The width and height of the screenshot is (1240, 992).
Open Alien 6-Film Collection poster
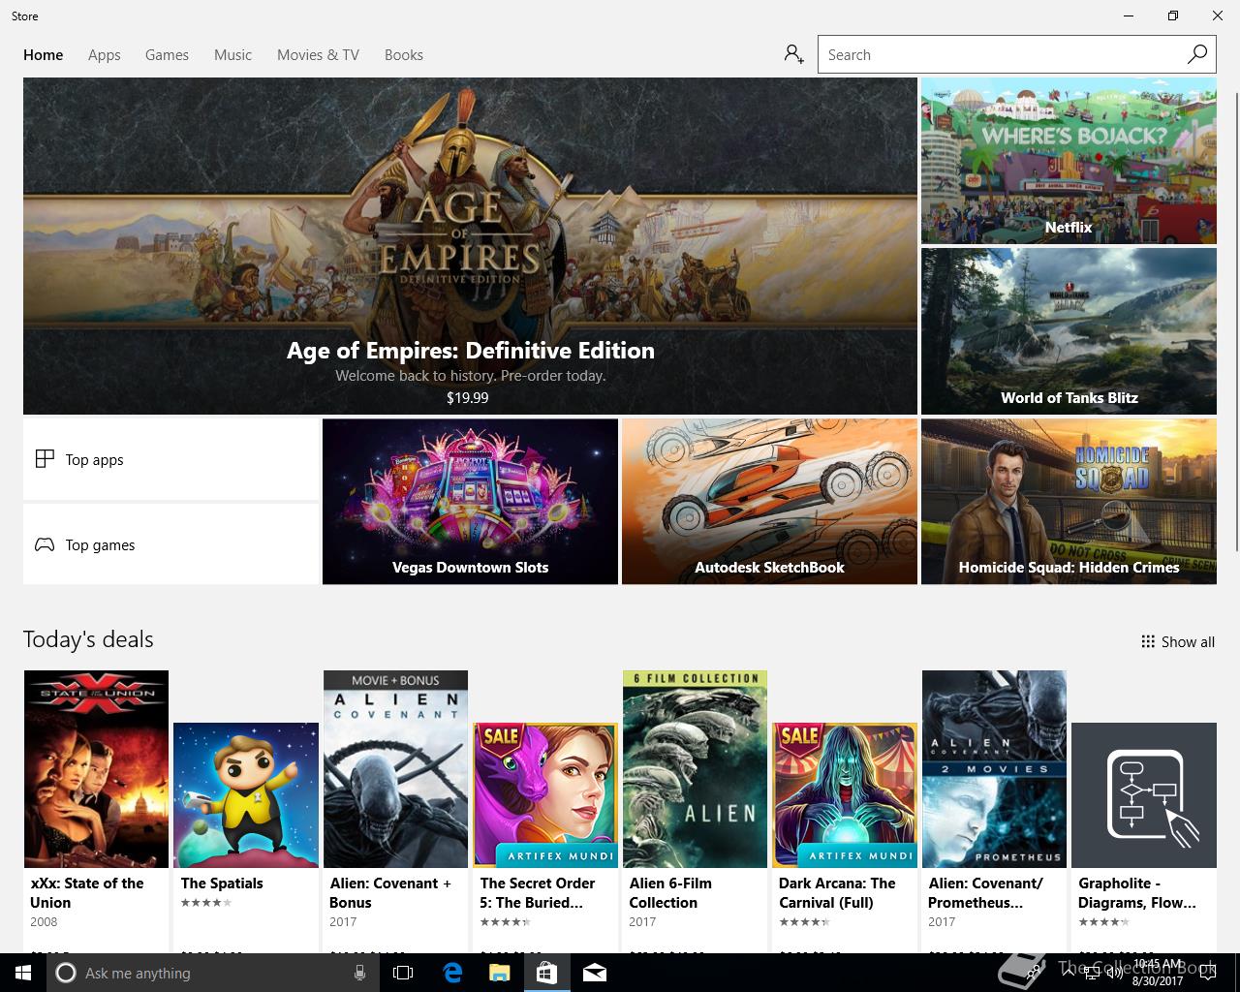(695, 769)
